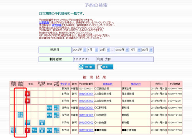Open the end month 7月 dropdown
The height and width of the screenshot is (139, 192).
135,50
